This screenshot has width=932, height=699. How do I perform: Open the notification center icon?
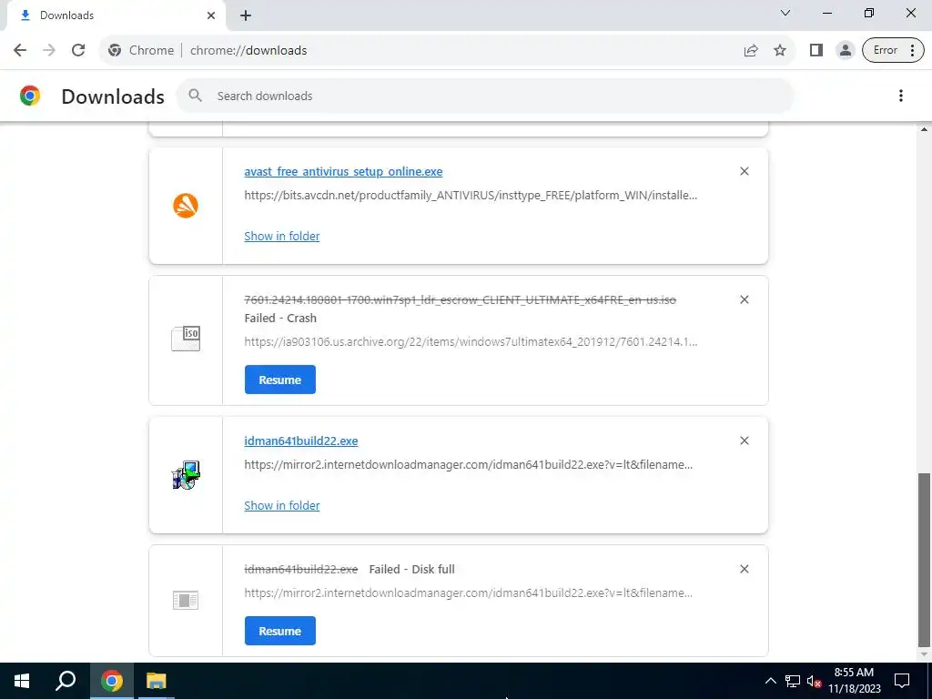click(902, 681)
